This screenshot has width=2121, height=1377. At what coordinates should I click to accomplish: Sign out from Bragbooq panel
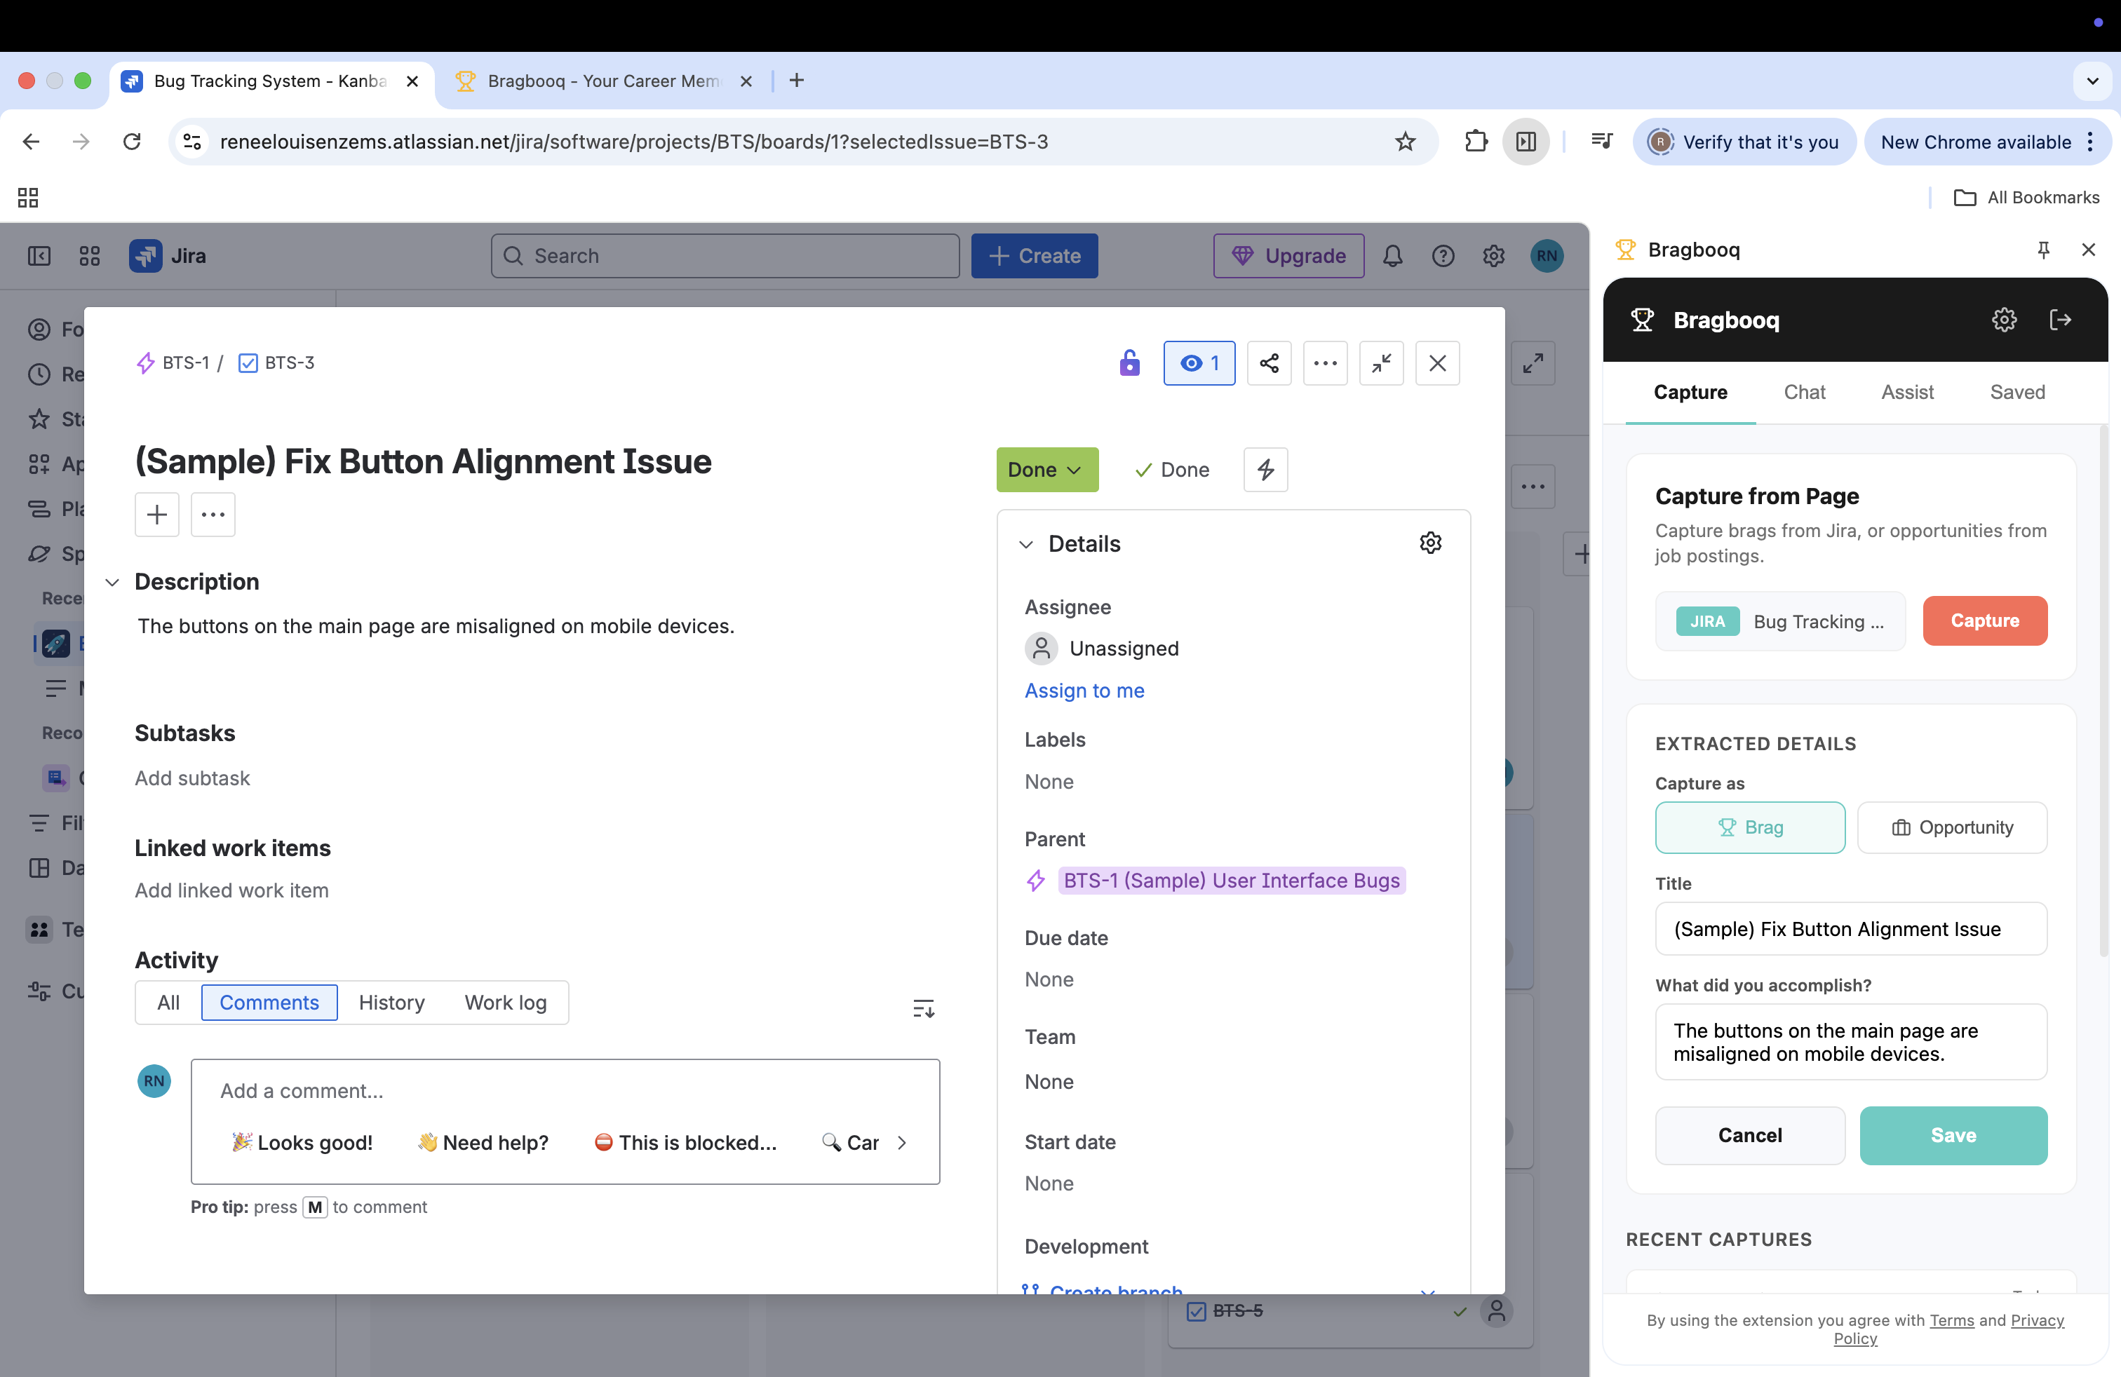2062,320
